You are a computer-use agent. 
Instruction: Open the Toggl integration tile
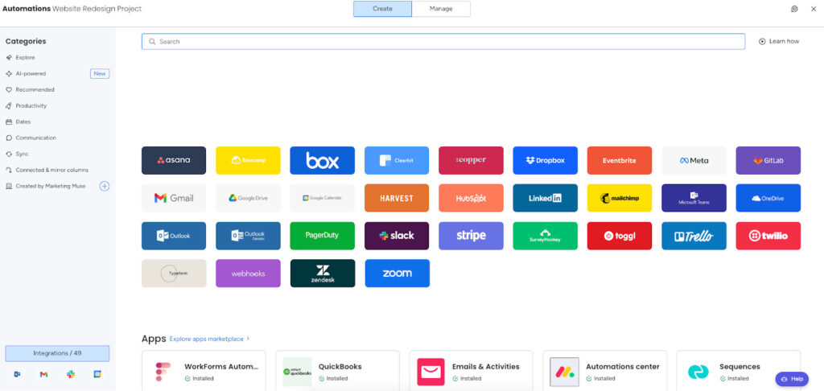pyautogui.click(x=620, y=236)
